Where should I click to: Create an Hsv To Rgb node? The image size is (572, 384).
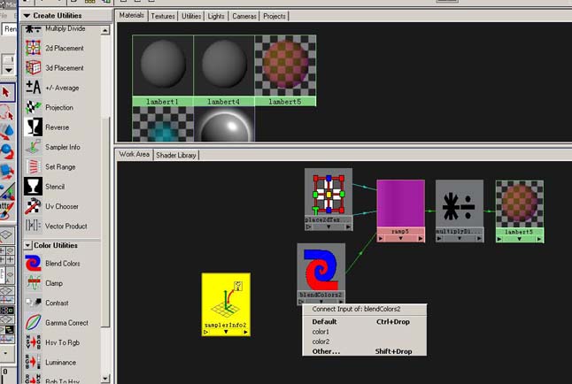click(x=33, y=342)
